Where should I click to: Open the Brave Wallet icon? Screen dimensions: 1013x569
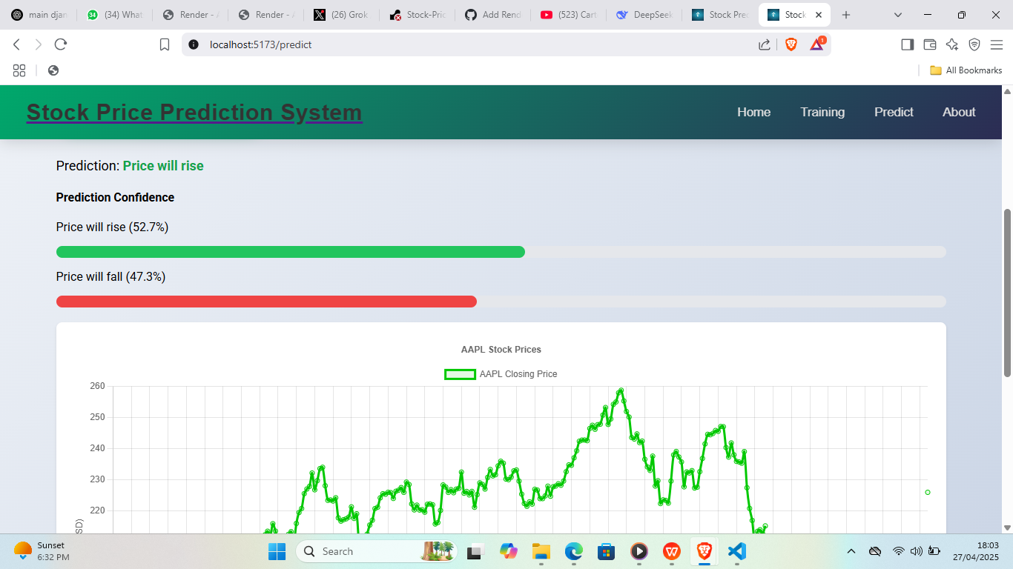point(929,44)
